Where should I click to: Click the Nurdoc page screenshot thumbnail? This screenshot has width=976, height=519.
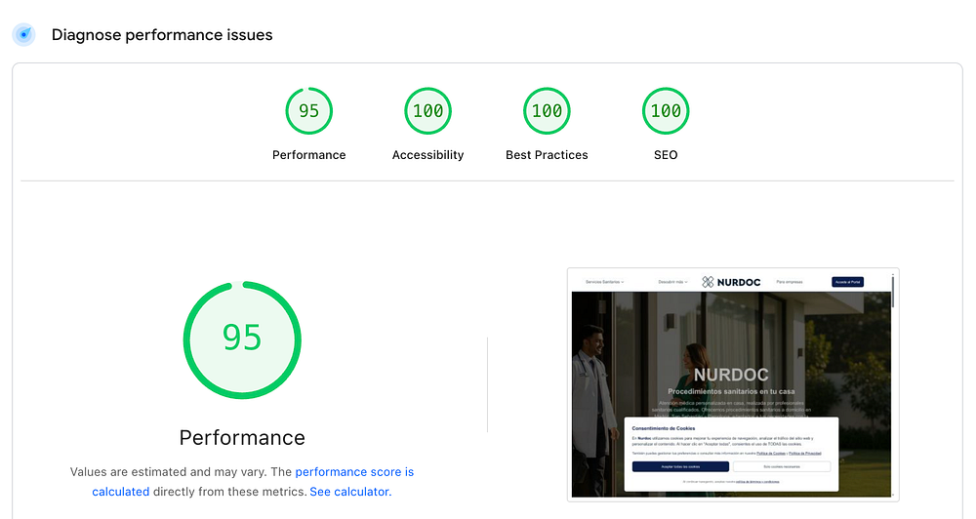(733, 384)
